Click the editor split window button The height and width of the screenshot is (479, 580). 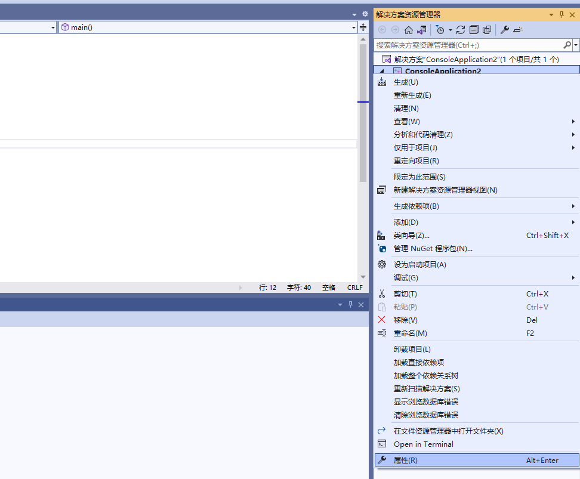pyautogui.click(x=363, y=27)
